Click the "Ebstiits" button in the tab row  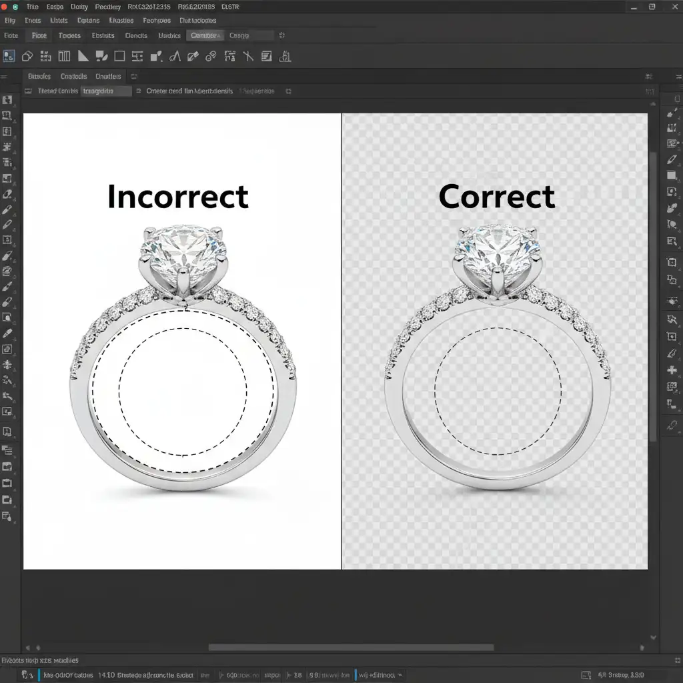tap(103, 35)
